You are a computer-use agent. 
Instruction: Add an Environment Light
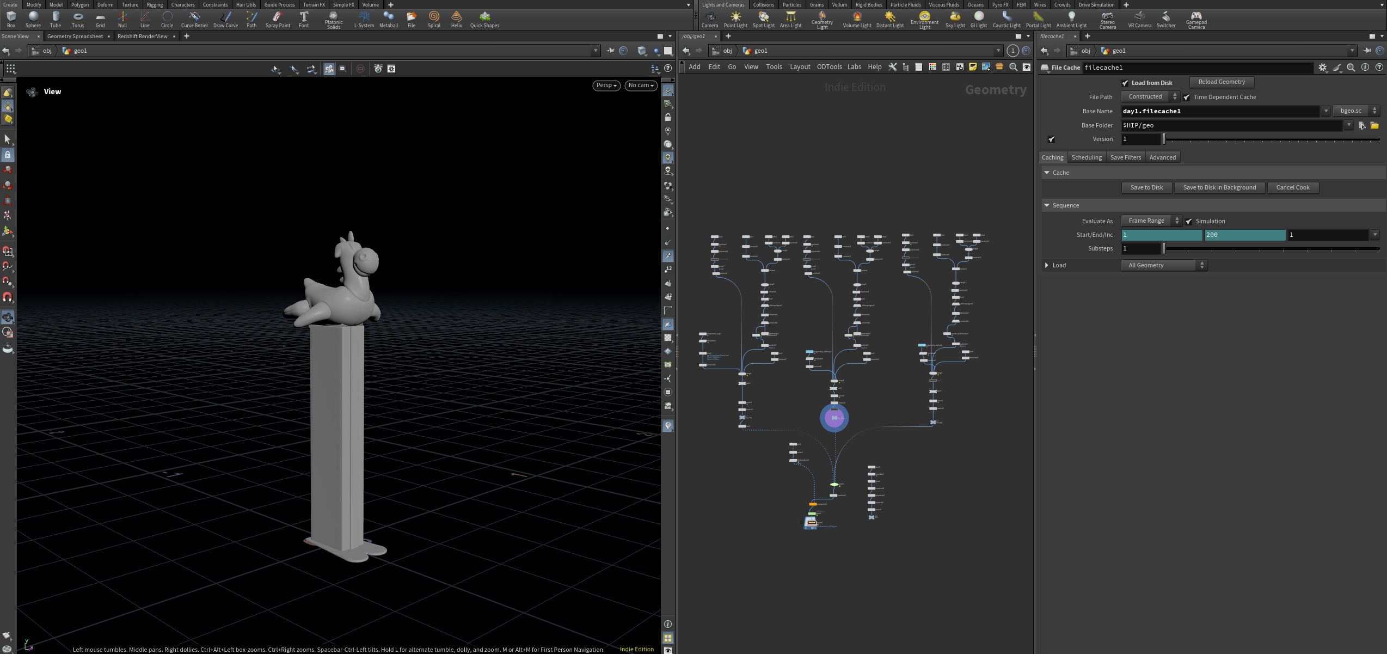[x=924, y=20]
